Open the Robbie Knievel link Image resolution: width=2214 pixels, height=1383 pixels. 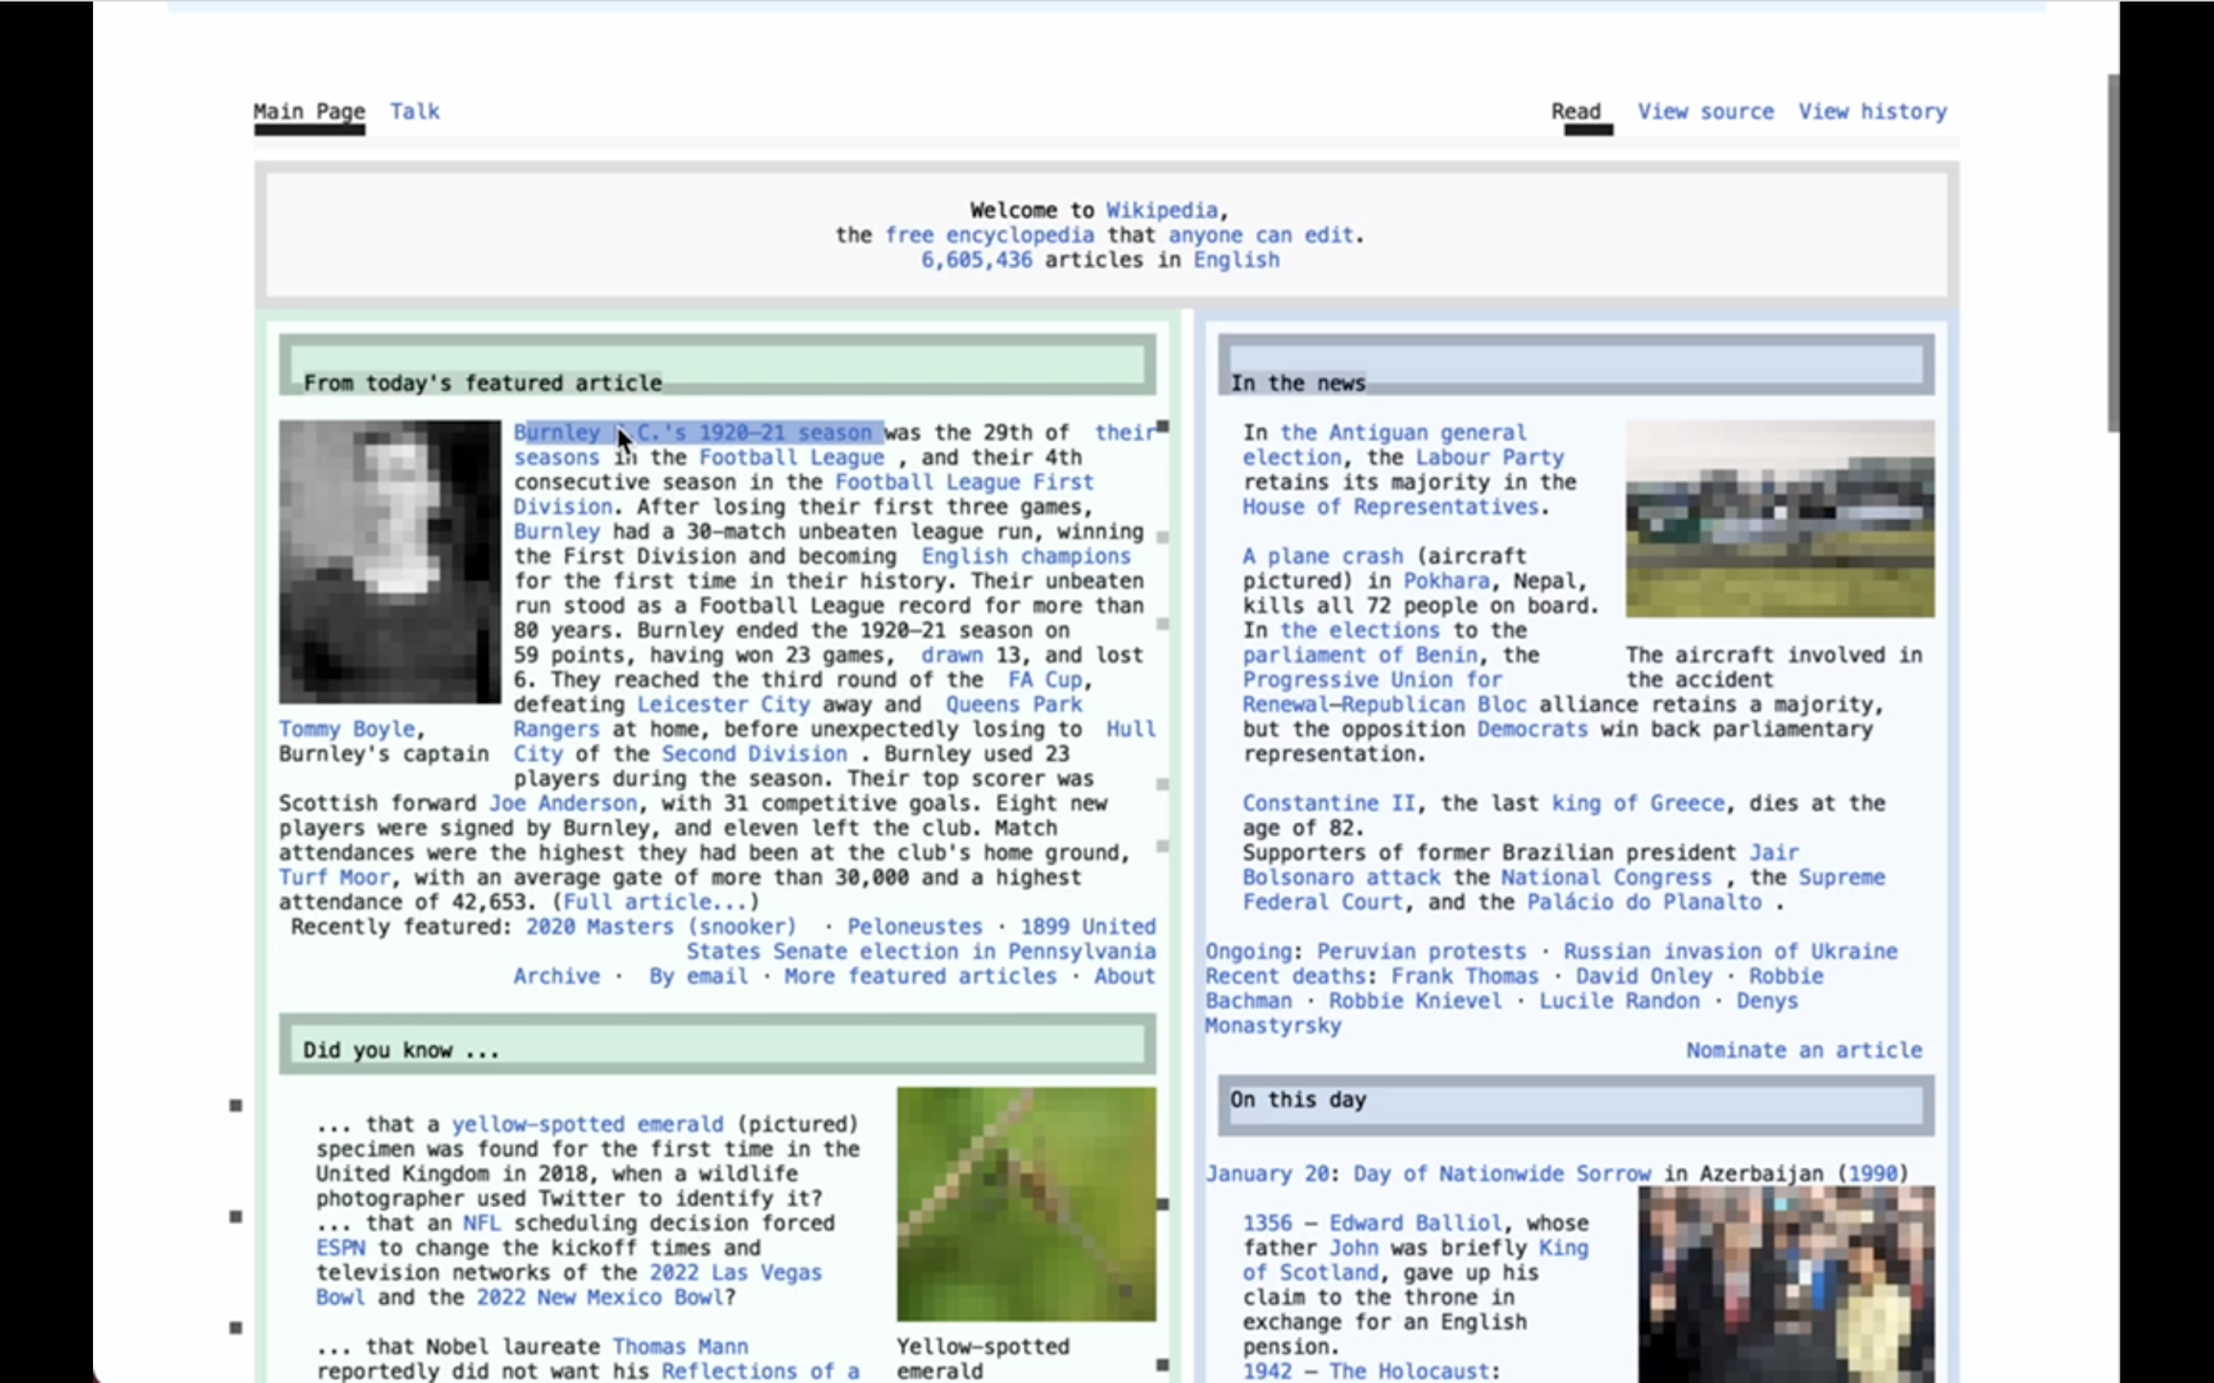coord(1414,1000)
